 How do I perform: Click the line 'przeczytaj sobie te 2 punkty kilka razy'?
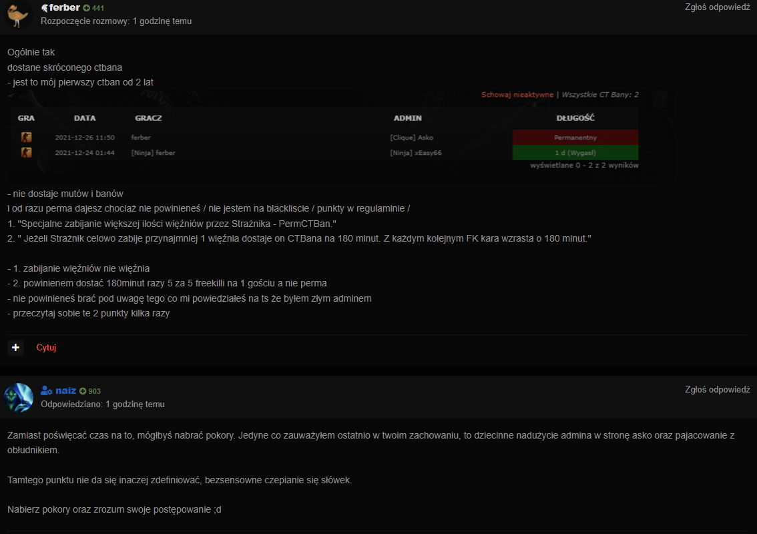pos(88,313)
